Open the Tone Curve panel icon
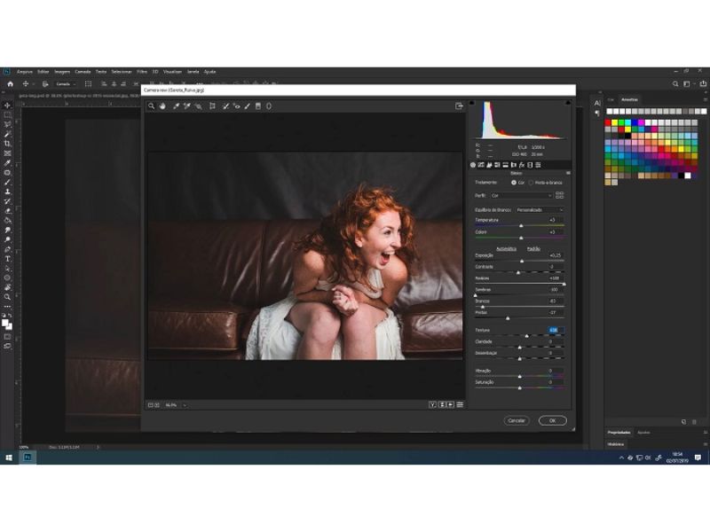 (x=480, y=165)
